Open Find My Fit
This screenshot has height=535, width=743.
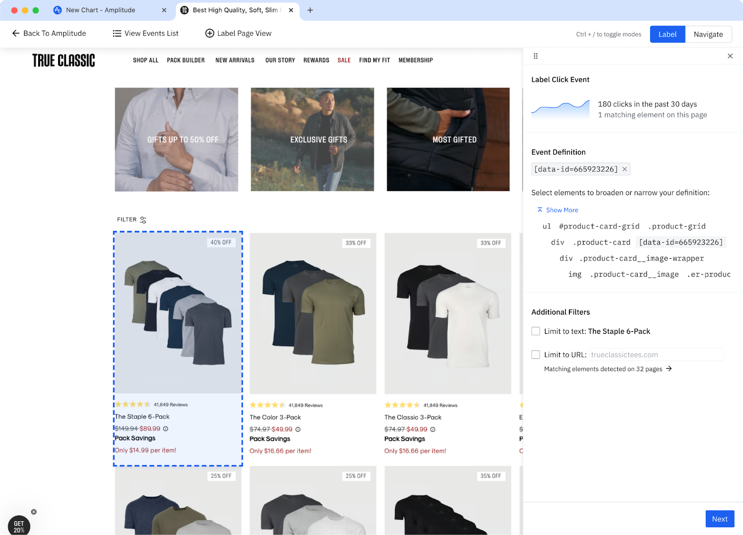[374, 60]
